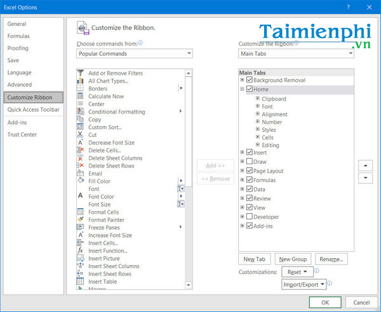Click the Add or Remove Filters funnel icon
Viewport: 381px width, 312px height.
(81, 73)
